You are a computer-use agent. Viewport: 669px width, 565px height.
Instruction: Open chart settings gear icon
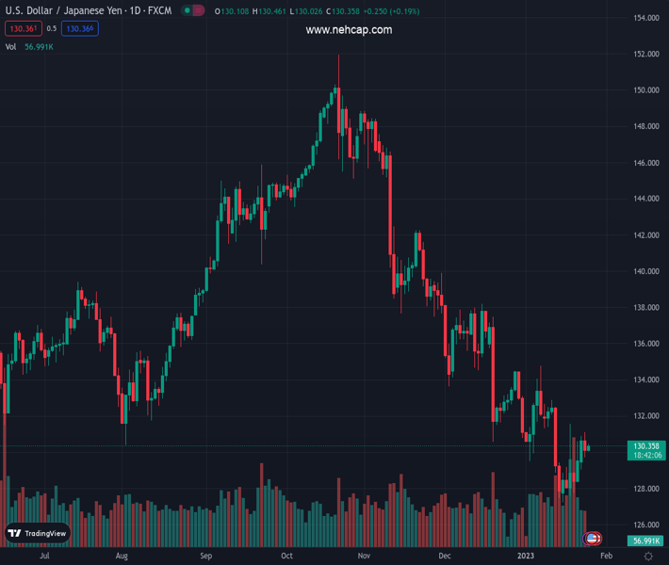649,557
